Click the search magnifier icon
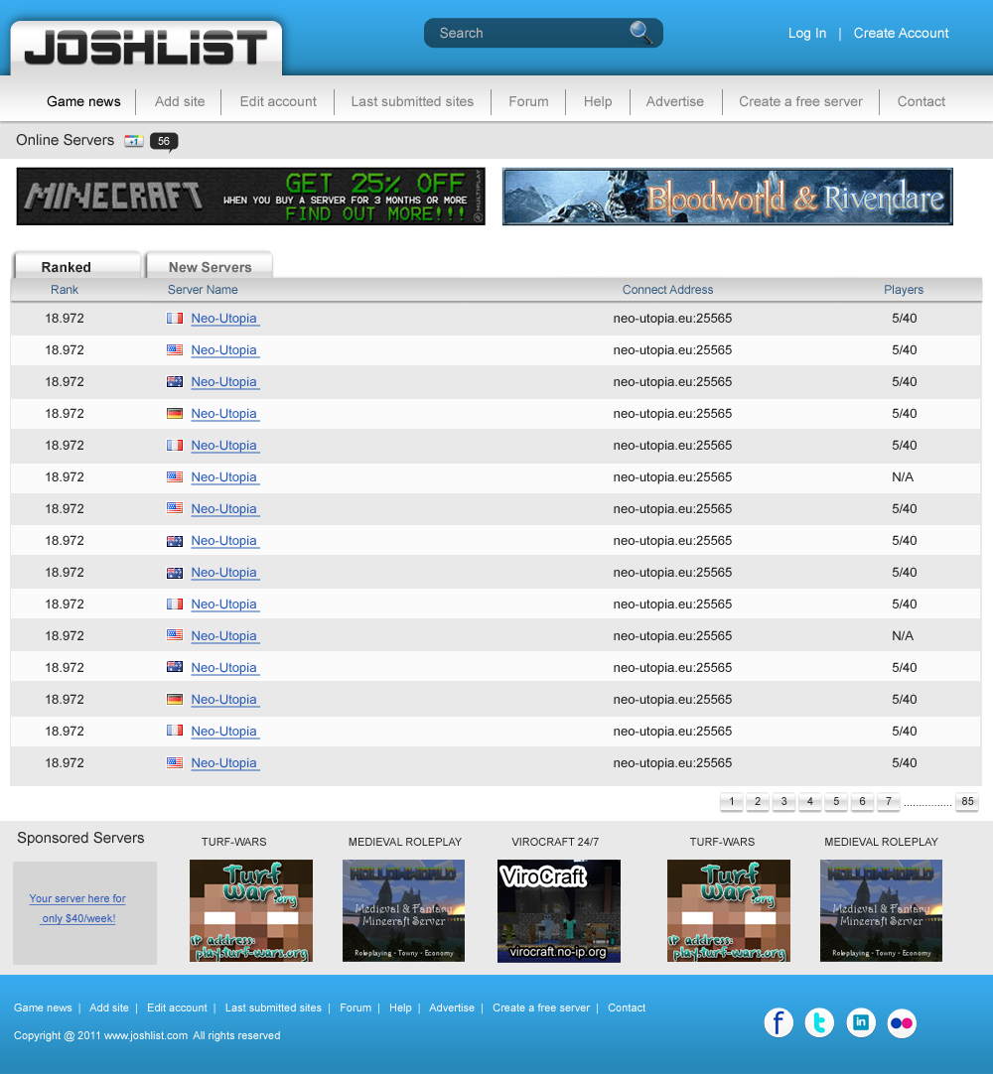Screen dimensions: 993x1074 pyautogui.click(x=640, y=32)
